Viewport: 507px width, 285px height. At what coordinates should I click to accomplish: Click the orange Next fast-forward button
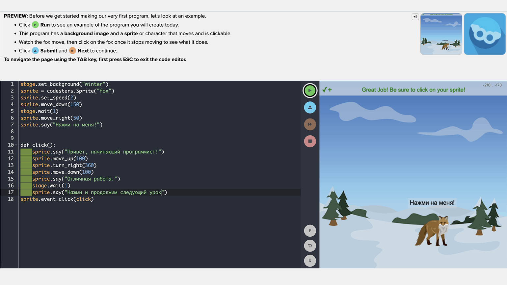310,124
